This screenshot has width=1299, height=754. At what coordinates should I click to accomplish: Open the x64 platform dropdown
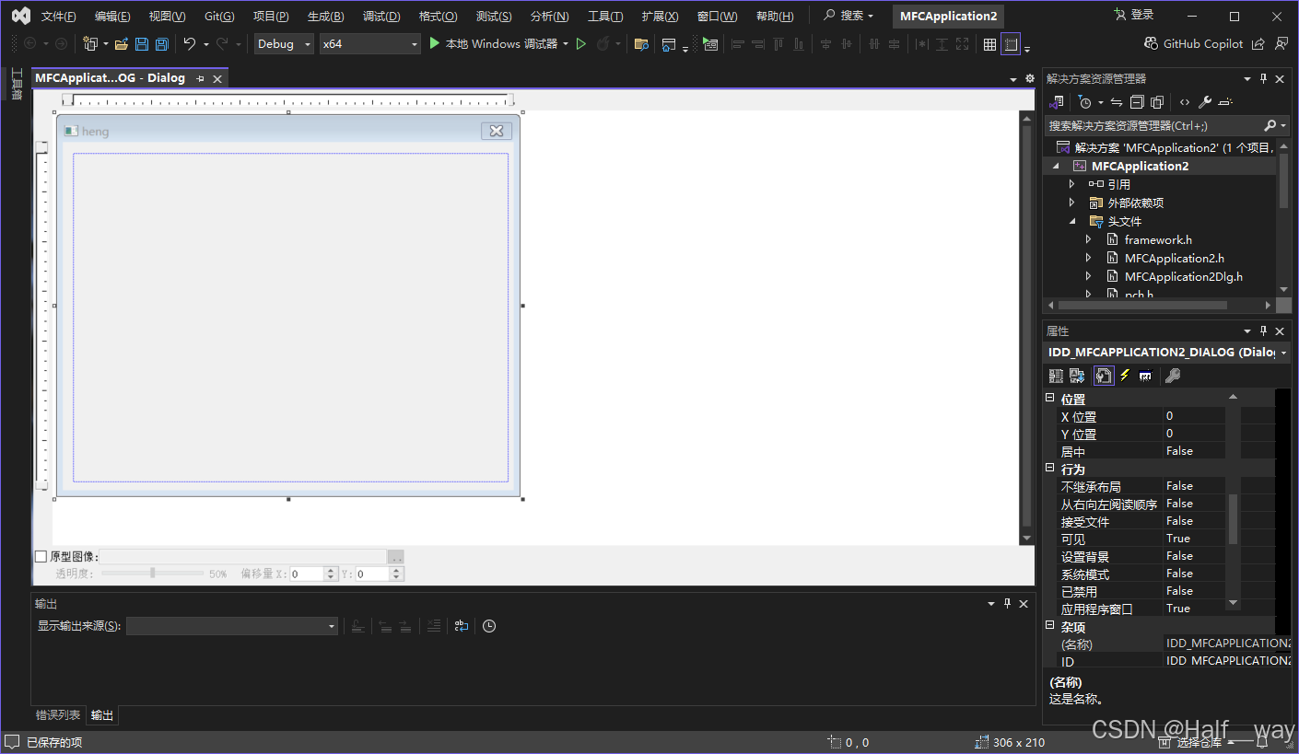pyautogui.click(x=369, y=44)
